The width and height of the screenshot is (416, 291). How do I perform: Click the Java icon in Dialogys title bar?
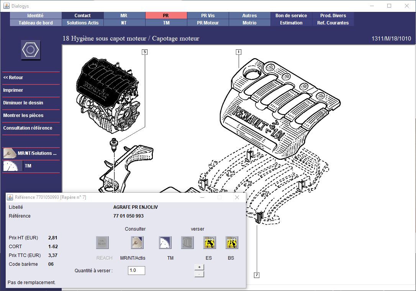pos(7,6)
